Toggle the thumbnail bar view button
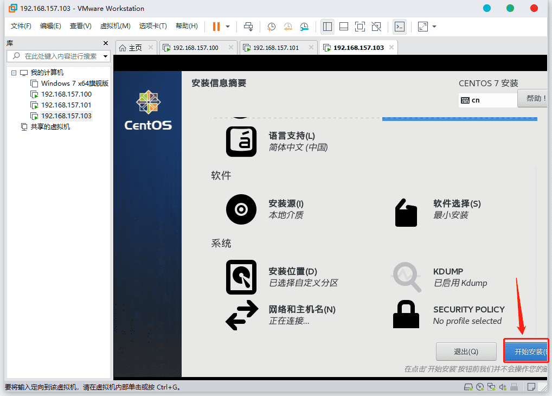 coord(344,27)
